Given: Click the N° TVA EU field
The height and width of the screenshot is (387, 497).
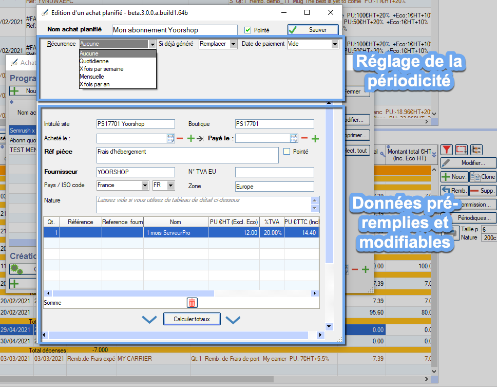Looking at the screenshot, I should coord(275,172).
